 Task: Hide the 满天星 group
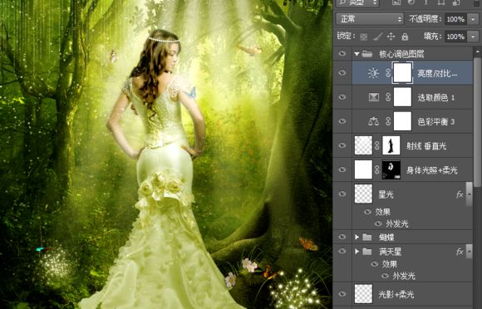(342, 251)
